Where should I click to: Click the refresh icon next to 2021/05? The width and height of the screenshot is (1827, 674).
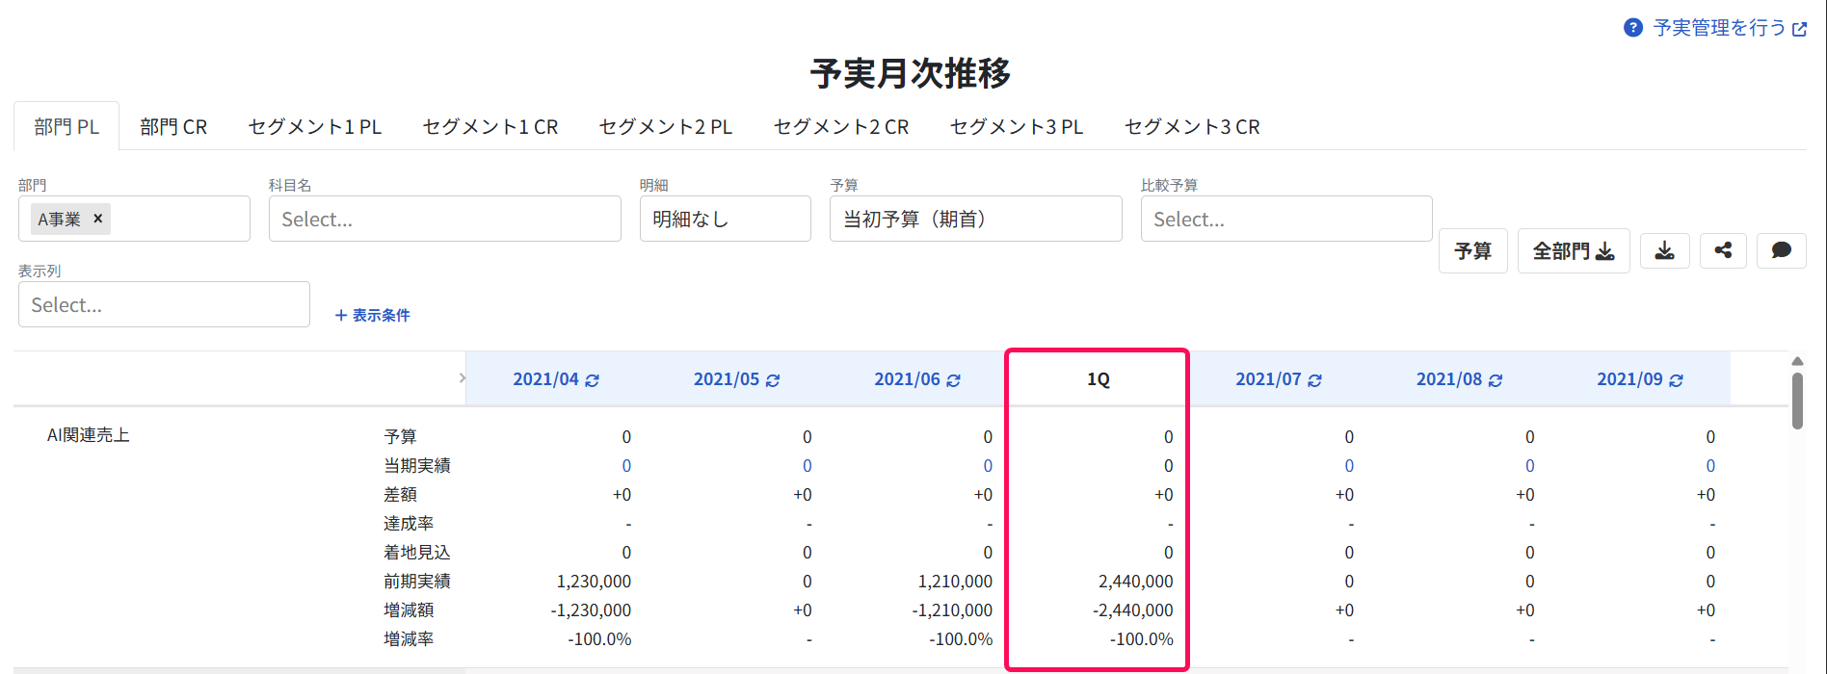coord(773,380)
